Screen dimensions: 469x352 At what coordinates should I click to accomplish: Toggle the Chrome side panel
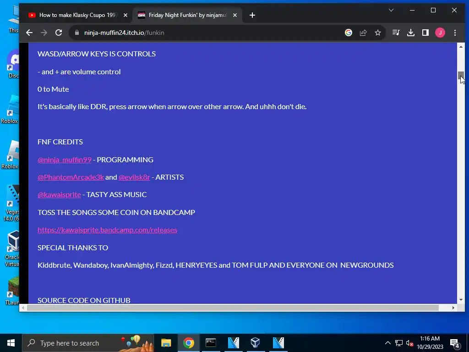(x=425, y=33)
